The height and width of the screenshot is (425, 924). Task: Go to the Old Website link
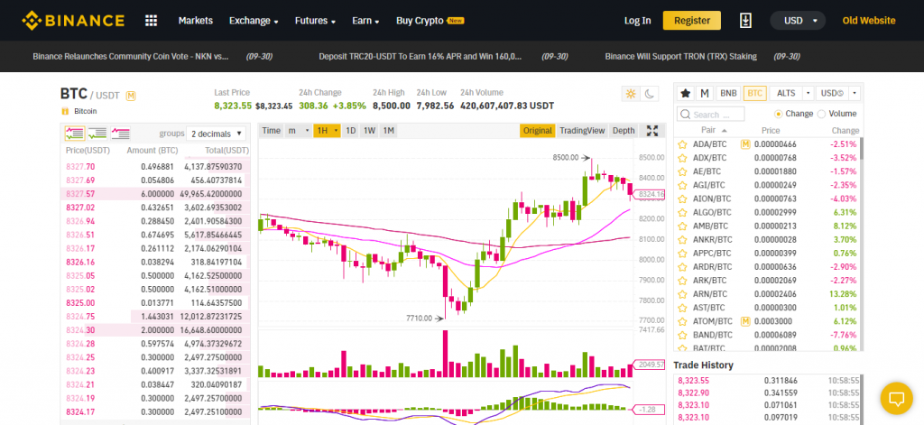pos(869,21)
